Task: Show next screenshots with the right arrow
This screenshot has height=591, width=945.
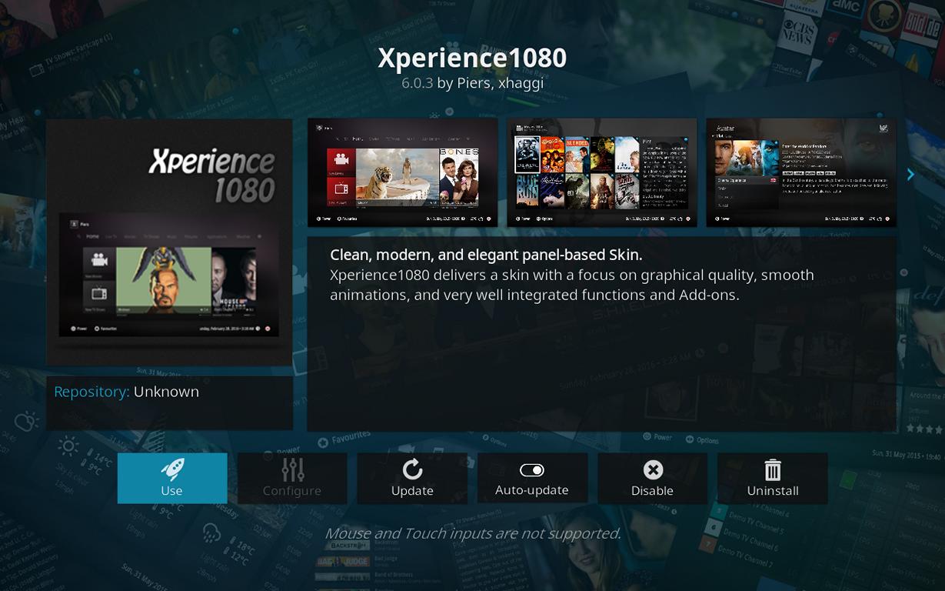Action: (910, 175)
